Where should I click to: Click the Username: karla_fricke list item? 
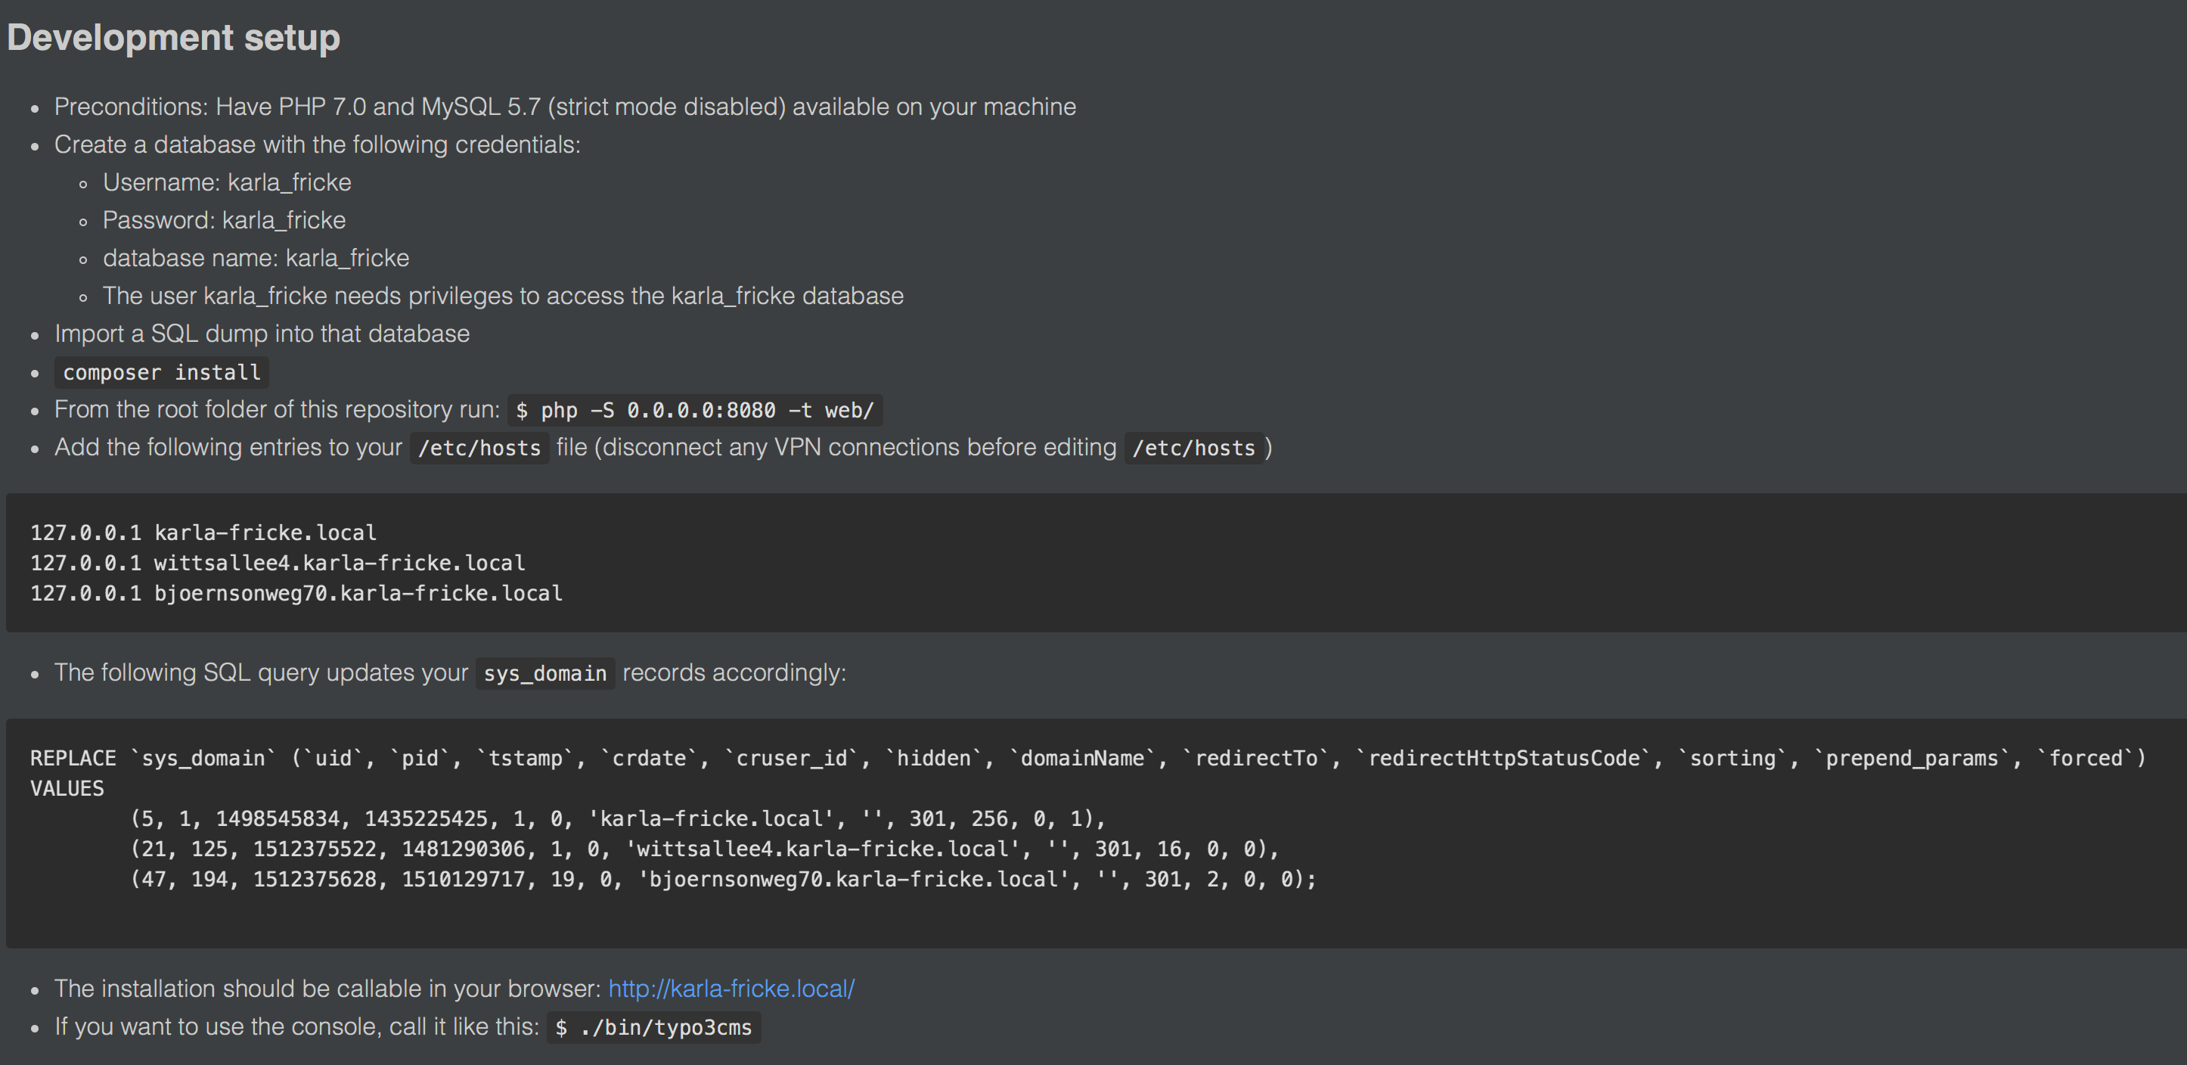[x=227, y=182]
